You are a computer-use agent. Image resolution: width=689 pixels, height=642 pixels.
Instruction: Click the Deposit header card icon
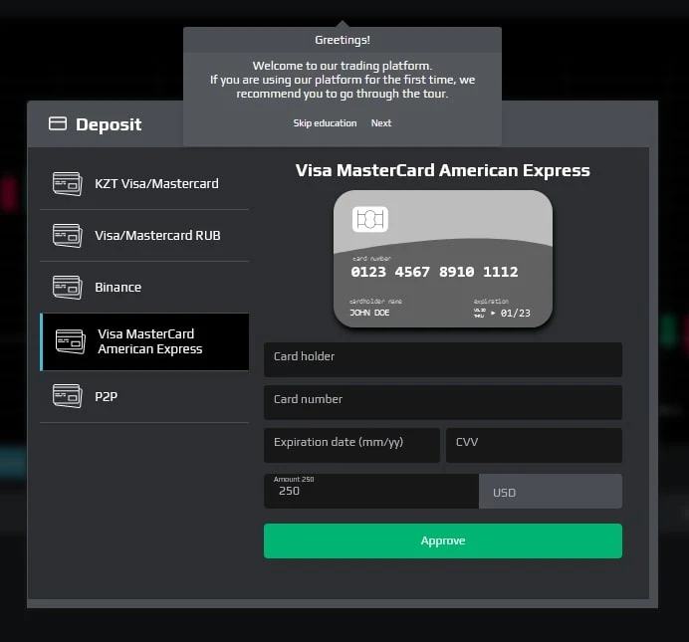click(58, 123)
